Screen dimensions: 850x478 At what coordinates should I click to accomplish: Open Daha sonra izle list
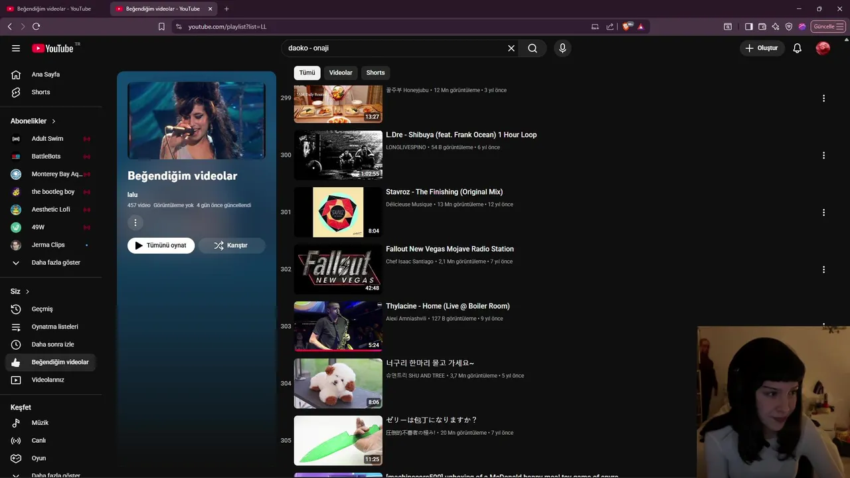point(52,345)
